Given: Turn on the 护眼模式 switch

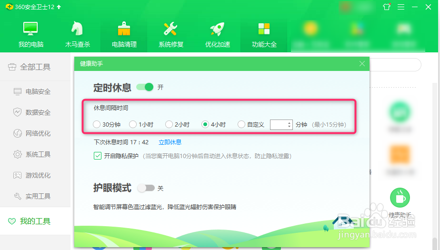Looking at the screenshot, I should 146,188.
